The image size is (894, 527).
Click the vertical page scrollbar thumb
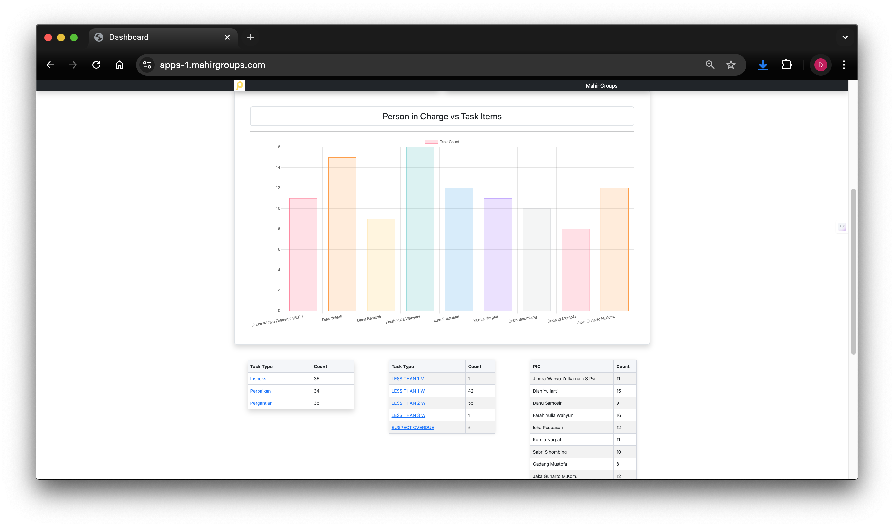pos(853,272)
